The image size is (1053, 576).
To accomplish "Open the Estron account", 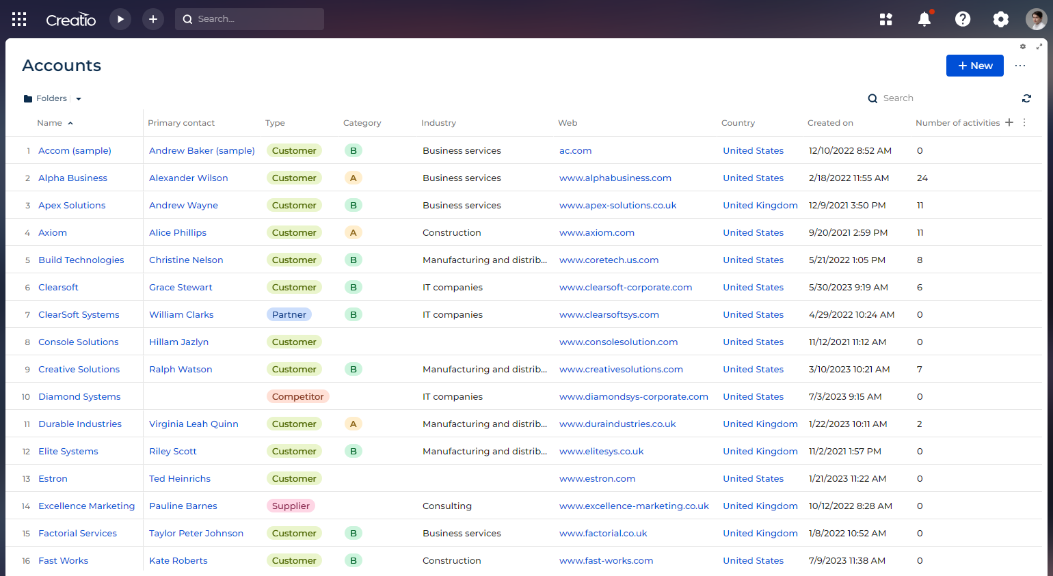I will pos(53,478).
